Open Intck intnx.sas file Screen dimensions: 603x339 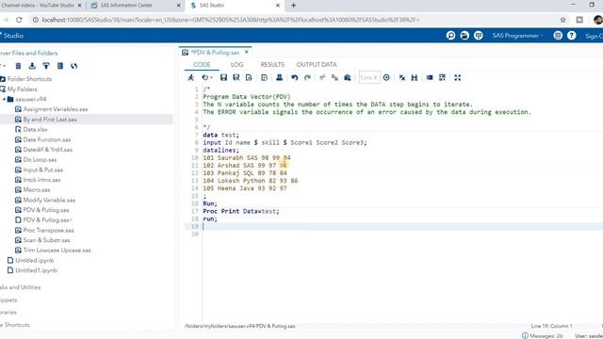pyautogui.click(x=41, y=180)
